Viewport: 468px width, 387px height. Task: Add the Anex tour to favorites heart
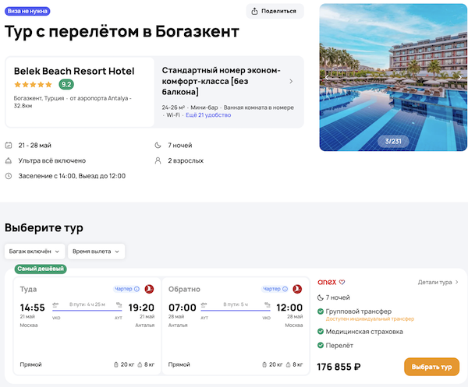[x=342, y=282]
